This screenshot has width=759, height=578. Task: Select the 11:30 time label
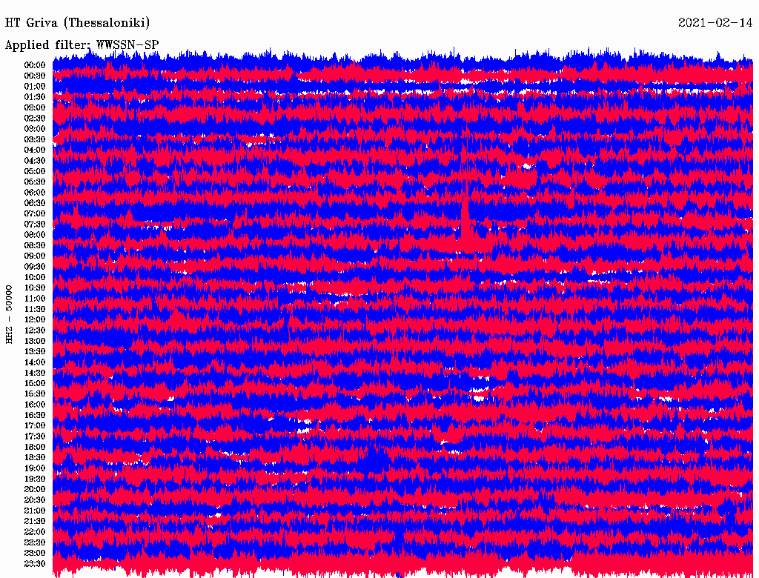click(35, 309)
